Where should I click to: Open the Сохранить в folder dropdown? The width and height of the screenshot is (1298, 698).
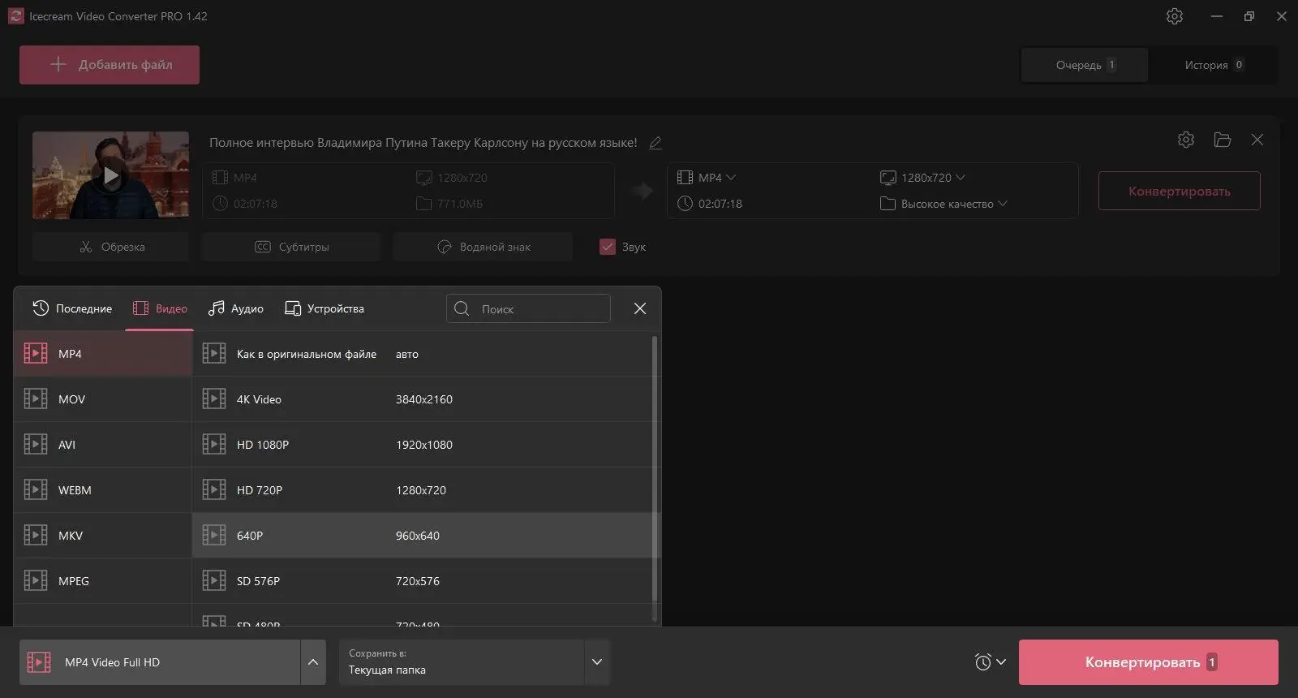[597, 662]
